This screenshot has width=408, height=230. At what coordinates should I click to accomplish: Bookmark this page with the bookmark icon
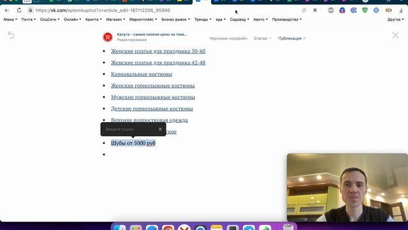(315, 10)
